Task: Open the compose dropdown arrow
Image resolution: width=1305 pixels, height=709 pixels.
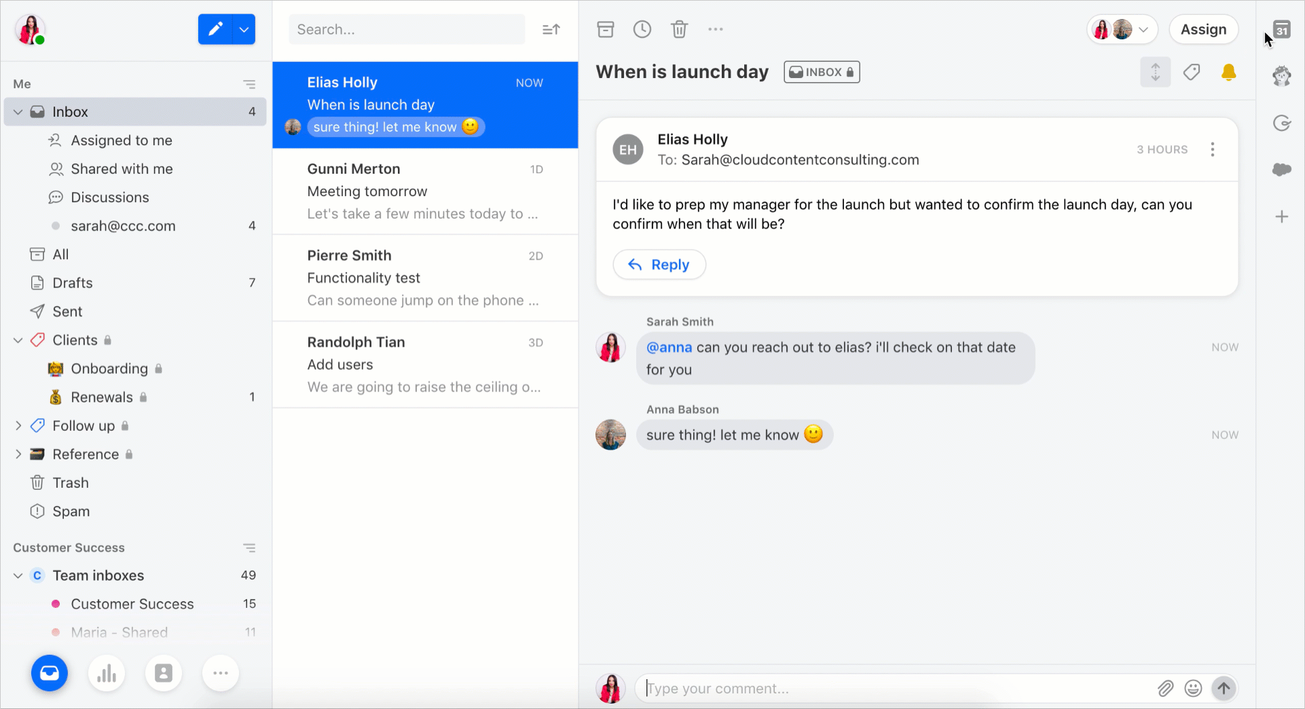Action: [x=244, y=29]
